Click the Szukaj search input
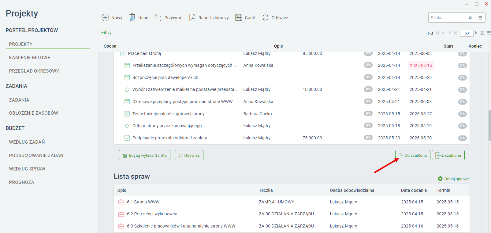The height and width of the screenshot is (233, 491). [x=447, y=18]
